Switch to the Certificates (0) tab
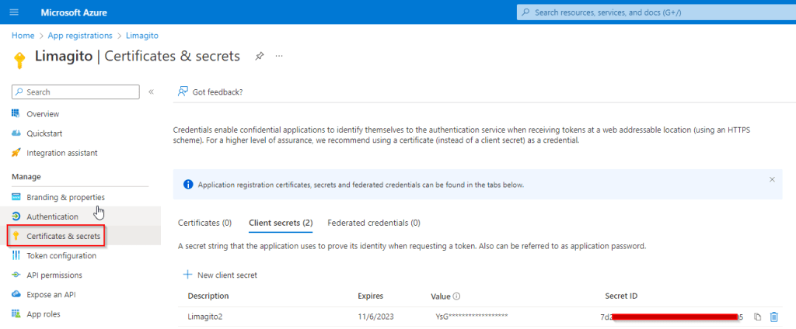Viewport: 796px width, 329px height. [204, 223]
